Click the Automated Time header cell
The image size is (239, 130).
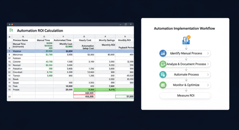tap(63, 40)
